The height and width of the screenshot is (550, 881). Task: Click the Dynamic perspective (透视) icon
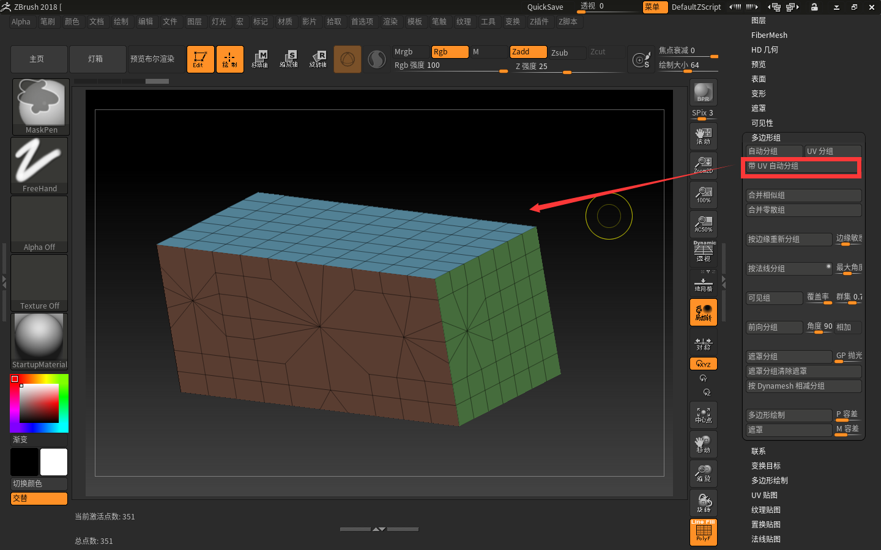pos(704,252)
